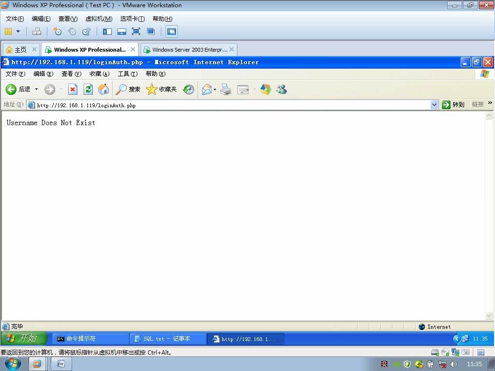Open VMware 查看(V) menu
This screenshot has width=495, height=371.
(68, 19)
